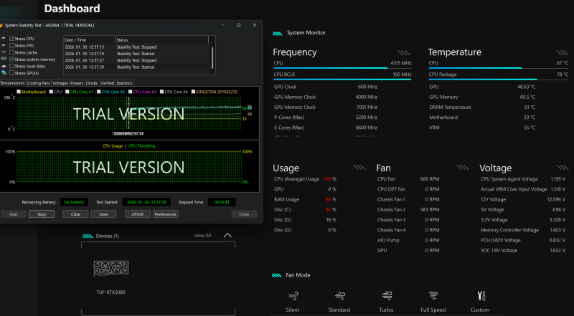Viewport: 574px width, 316px height.
Task: Click the CPU frequency bar
Action: (342, 68)
